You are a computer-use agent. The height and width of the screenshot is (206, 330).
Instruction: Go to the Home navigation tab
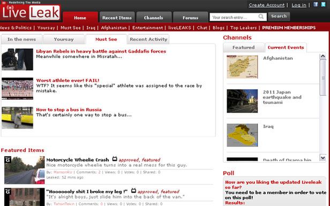coord(80,18)
